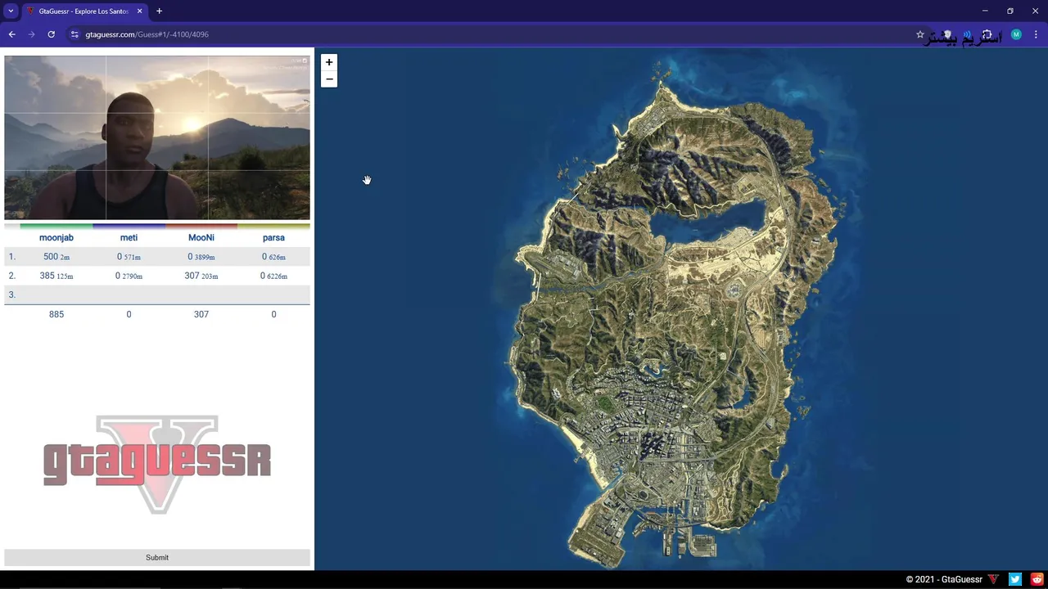Click player name parsa
This screenshot has height=589, width=1048.
pyautogui.click(x=273, y=237)
